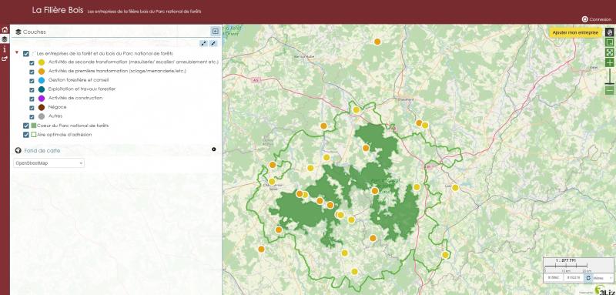Click the refresh coordinates icon

(588, 278)
